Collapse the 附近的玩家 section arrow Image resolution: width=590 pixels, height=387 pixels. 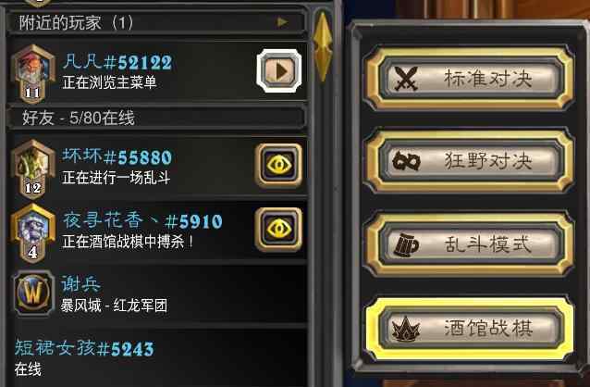pyautogui.click(x=282, y=22)
